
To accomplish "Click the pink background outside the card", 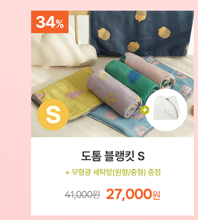I will click(16, 110).
